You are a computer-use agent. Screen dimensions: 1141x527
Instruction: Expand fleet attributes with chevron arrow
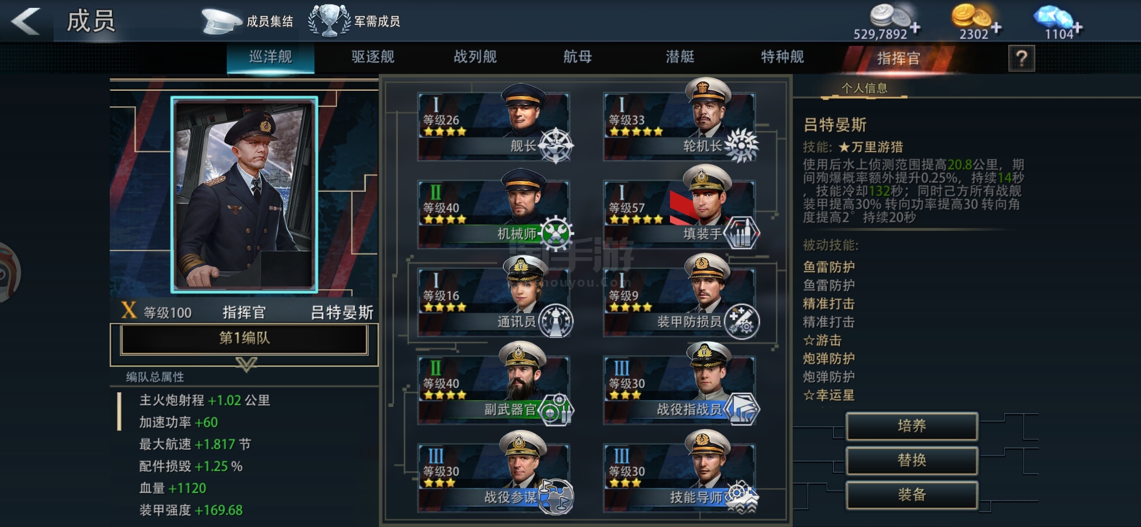tap(246, 365)
